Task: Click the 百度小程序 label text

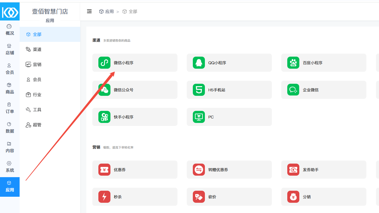Action: tap(313, 63)
